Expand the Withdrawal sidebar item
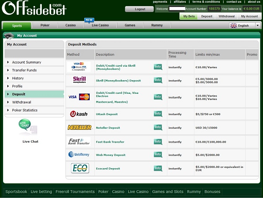 [21, 102]
